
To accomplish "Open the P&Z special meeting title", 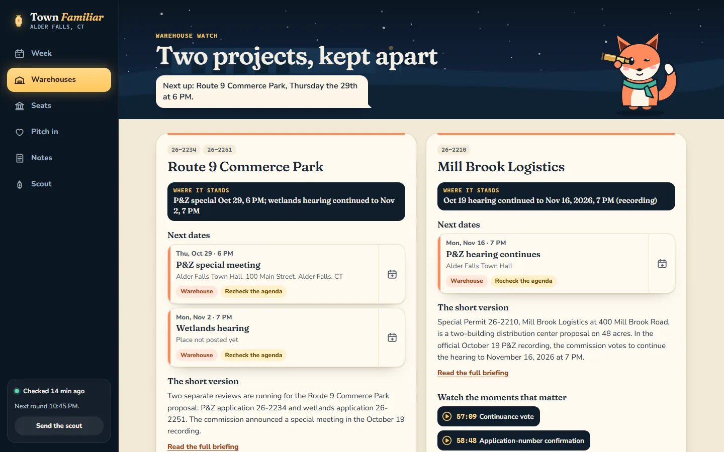I will point(218,265).
